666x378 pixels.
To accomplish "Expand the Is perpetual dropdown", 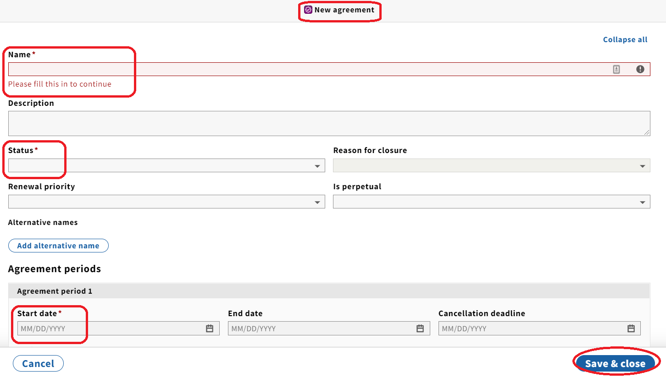I will (x=492, y=202).
